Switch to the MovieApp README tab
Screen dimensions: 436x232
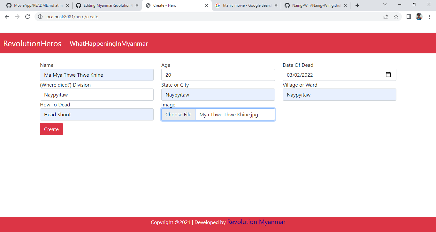point(35,5)
